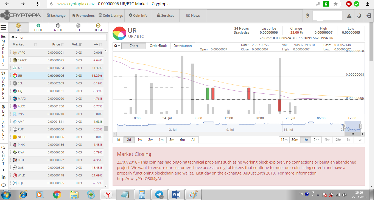The image size is (375, 200).
Task: Select the 1hr candle interval
Action: coord(305,140)
